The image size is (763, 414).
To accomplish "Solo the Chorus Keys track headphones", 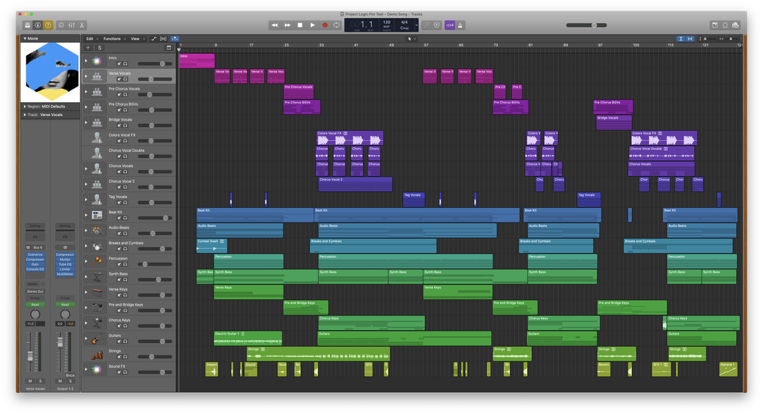I will point(125,326).
